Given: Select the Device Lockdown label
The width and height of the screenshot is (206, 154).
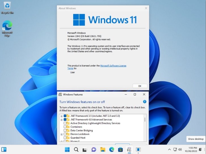Looking at the screenshot, I should point(80,134).
